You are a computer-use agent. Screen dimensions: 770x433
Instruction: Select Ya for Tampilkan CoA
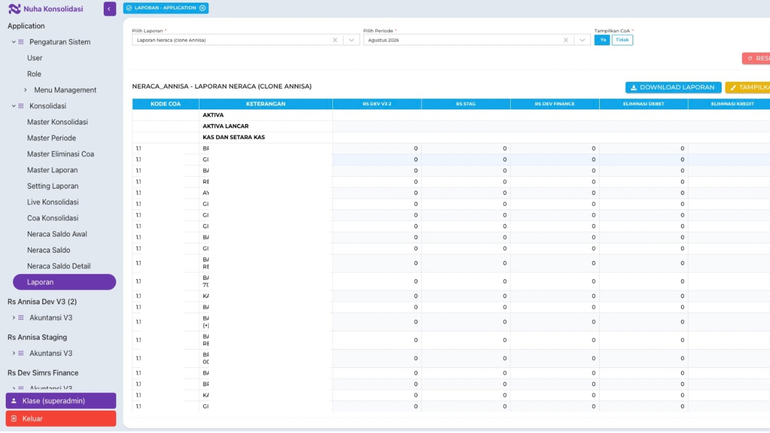click(x=602, y=40)
